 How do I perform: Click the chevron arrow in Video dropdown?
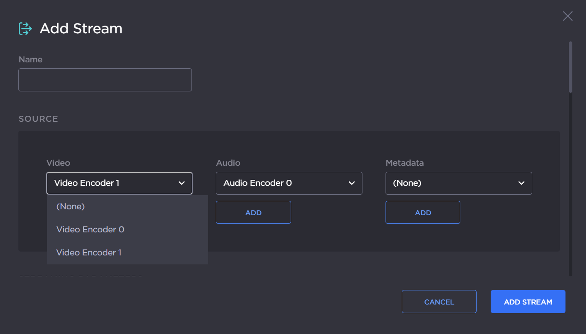click(182, 183)
